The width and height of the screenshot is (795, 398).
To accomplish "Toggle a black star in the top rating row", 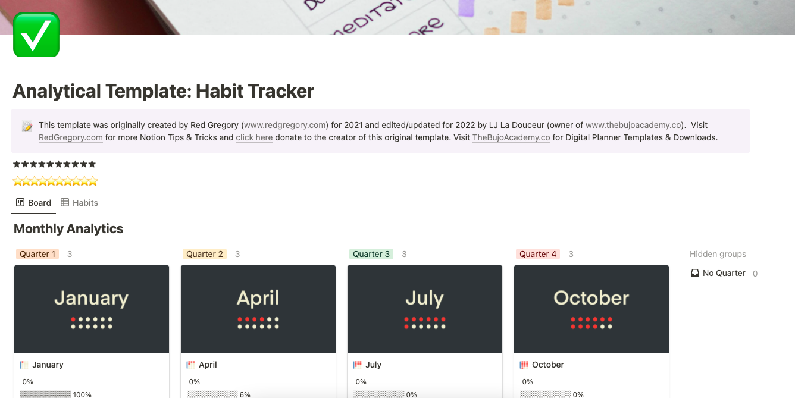I will [17, 164].
